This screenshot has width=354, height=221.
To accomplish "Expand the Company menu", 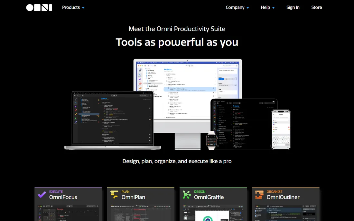I will [x=237, y=7].
